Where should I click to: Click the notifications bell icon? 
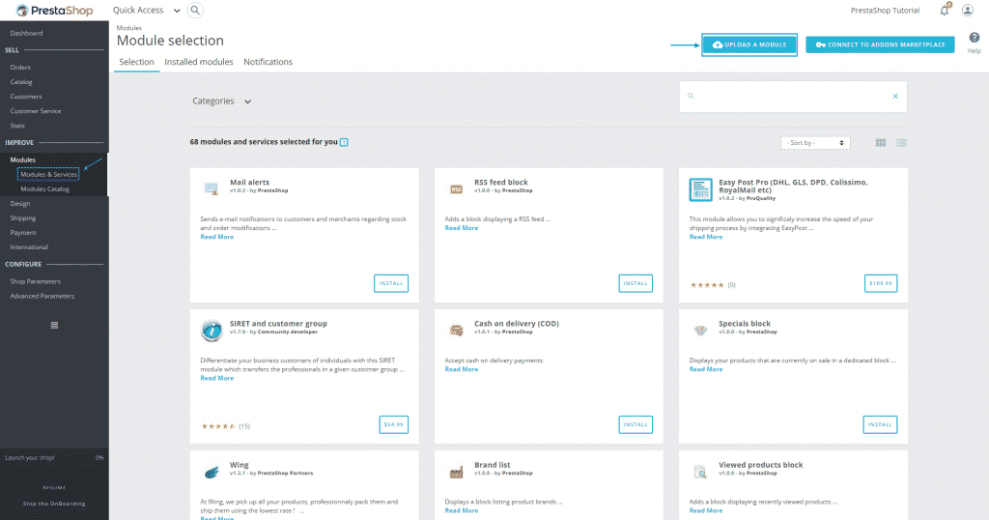(x=945, y=11)
